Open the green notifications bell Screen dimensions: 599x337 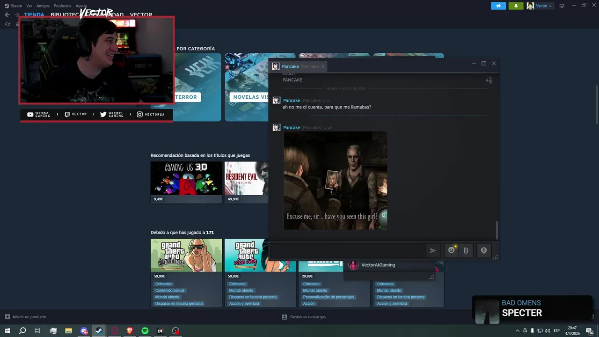[516, 6]
